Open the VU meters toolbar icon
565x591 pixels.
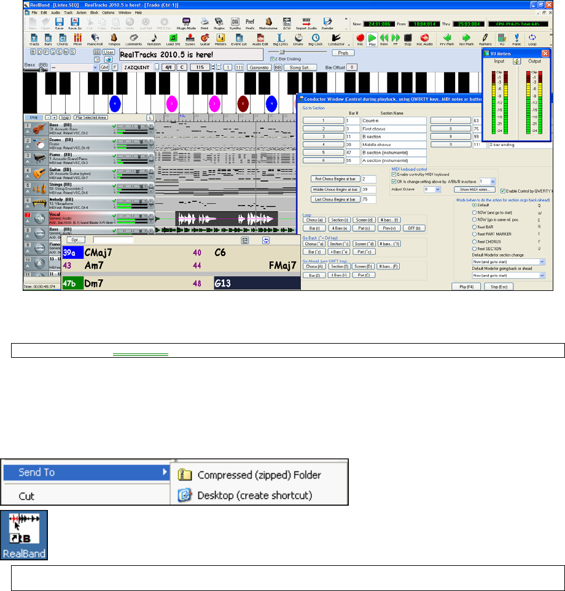(x=502, y=39)
